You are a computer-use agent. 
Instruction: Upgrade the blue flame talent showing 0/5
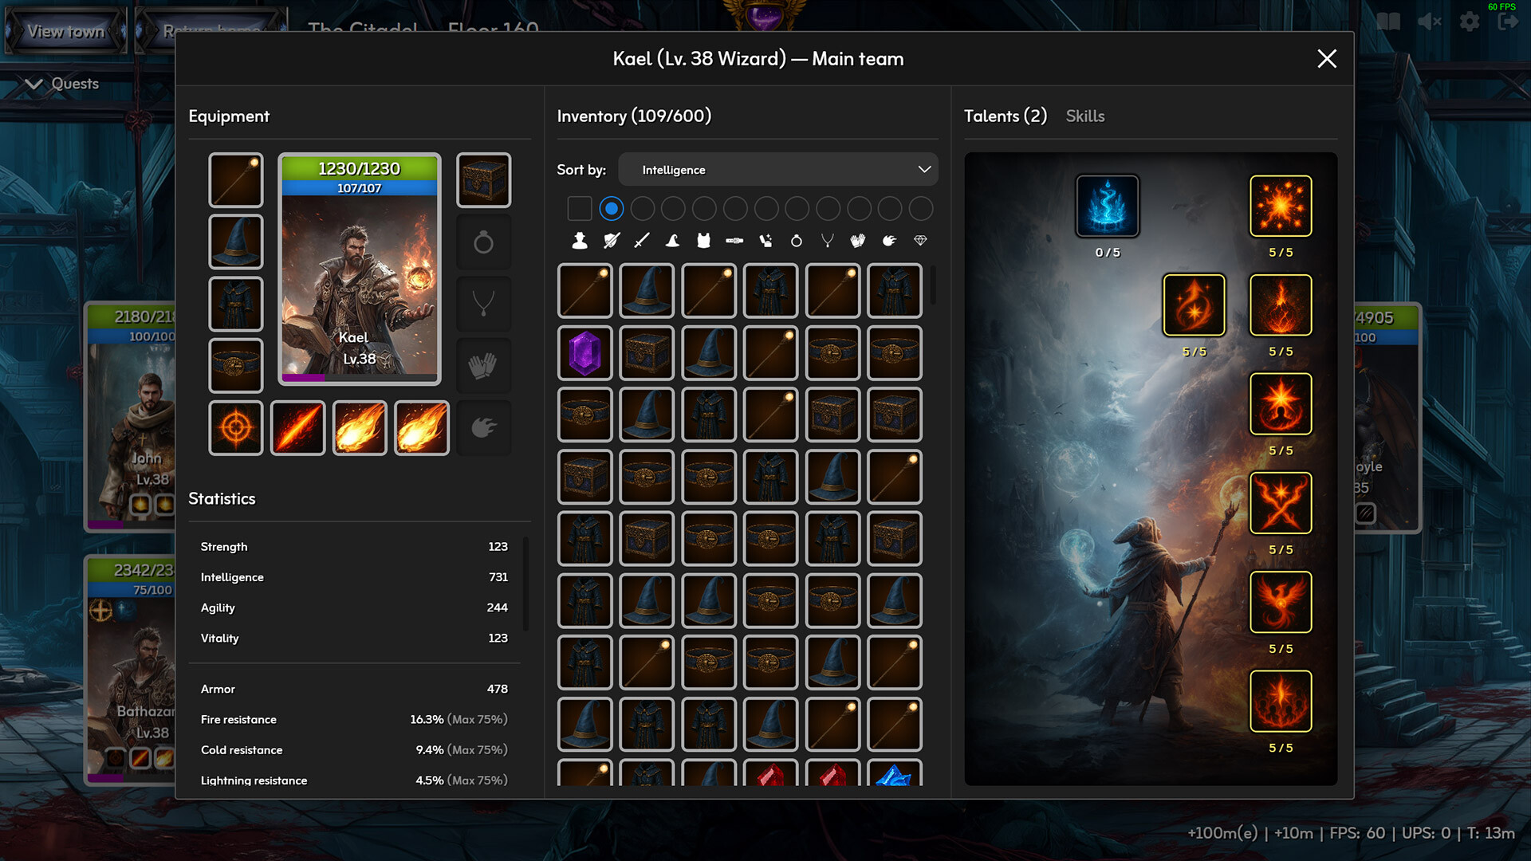1107,206
